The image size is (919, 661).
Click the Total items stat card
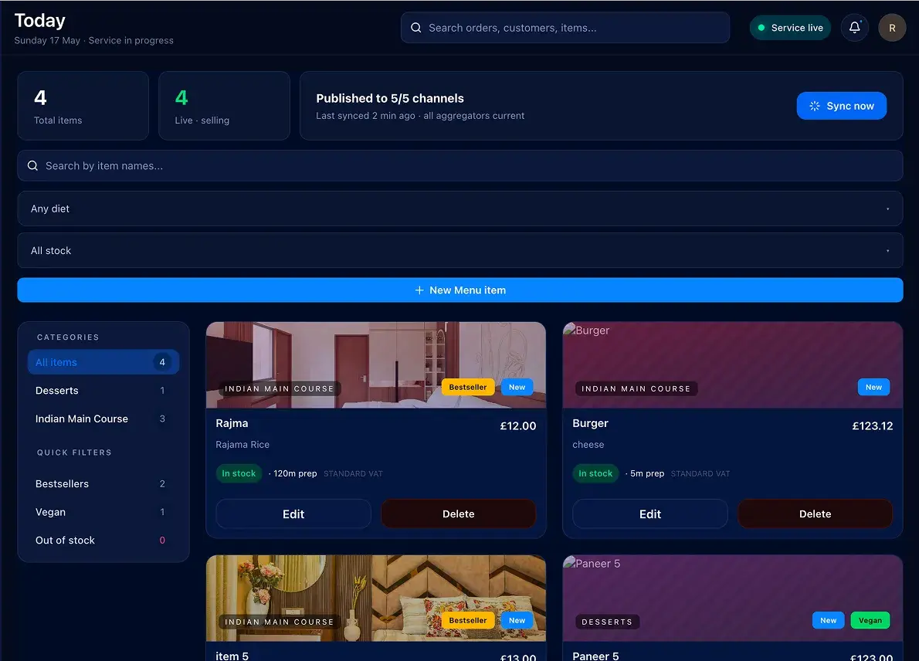click(83, 106)
